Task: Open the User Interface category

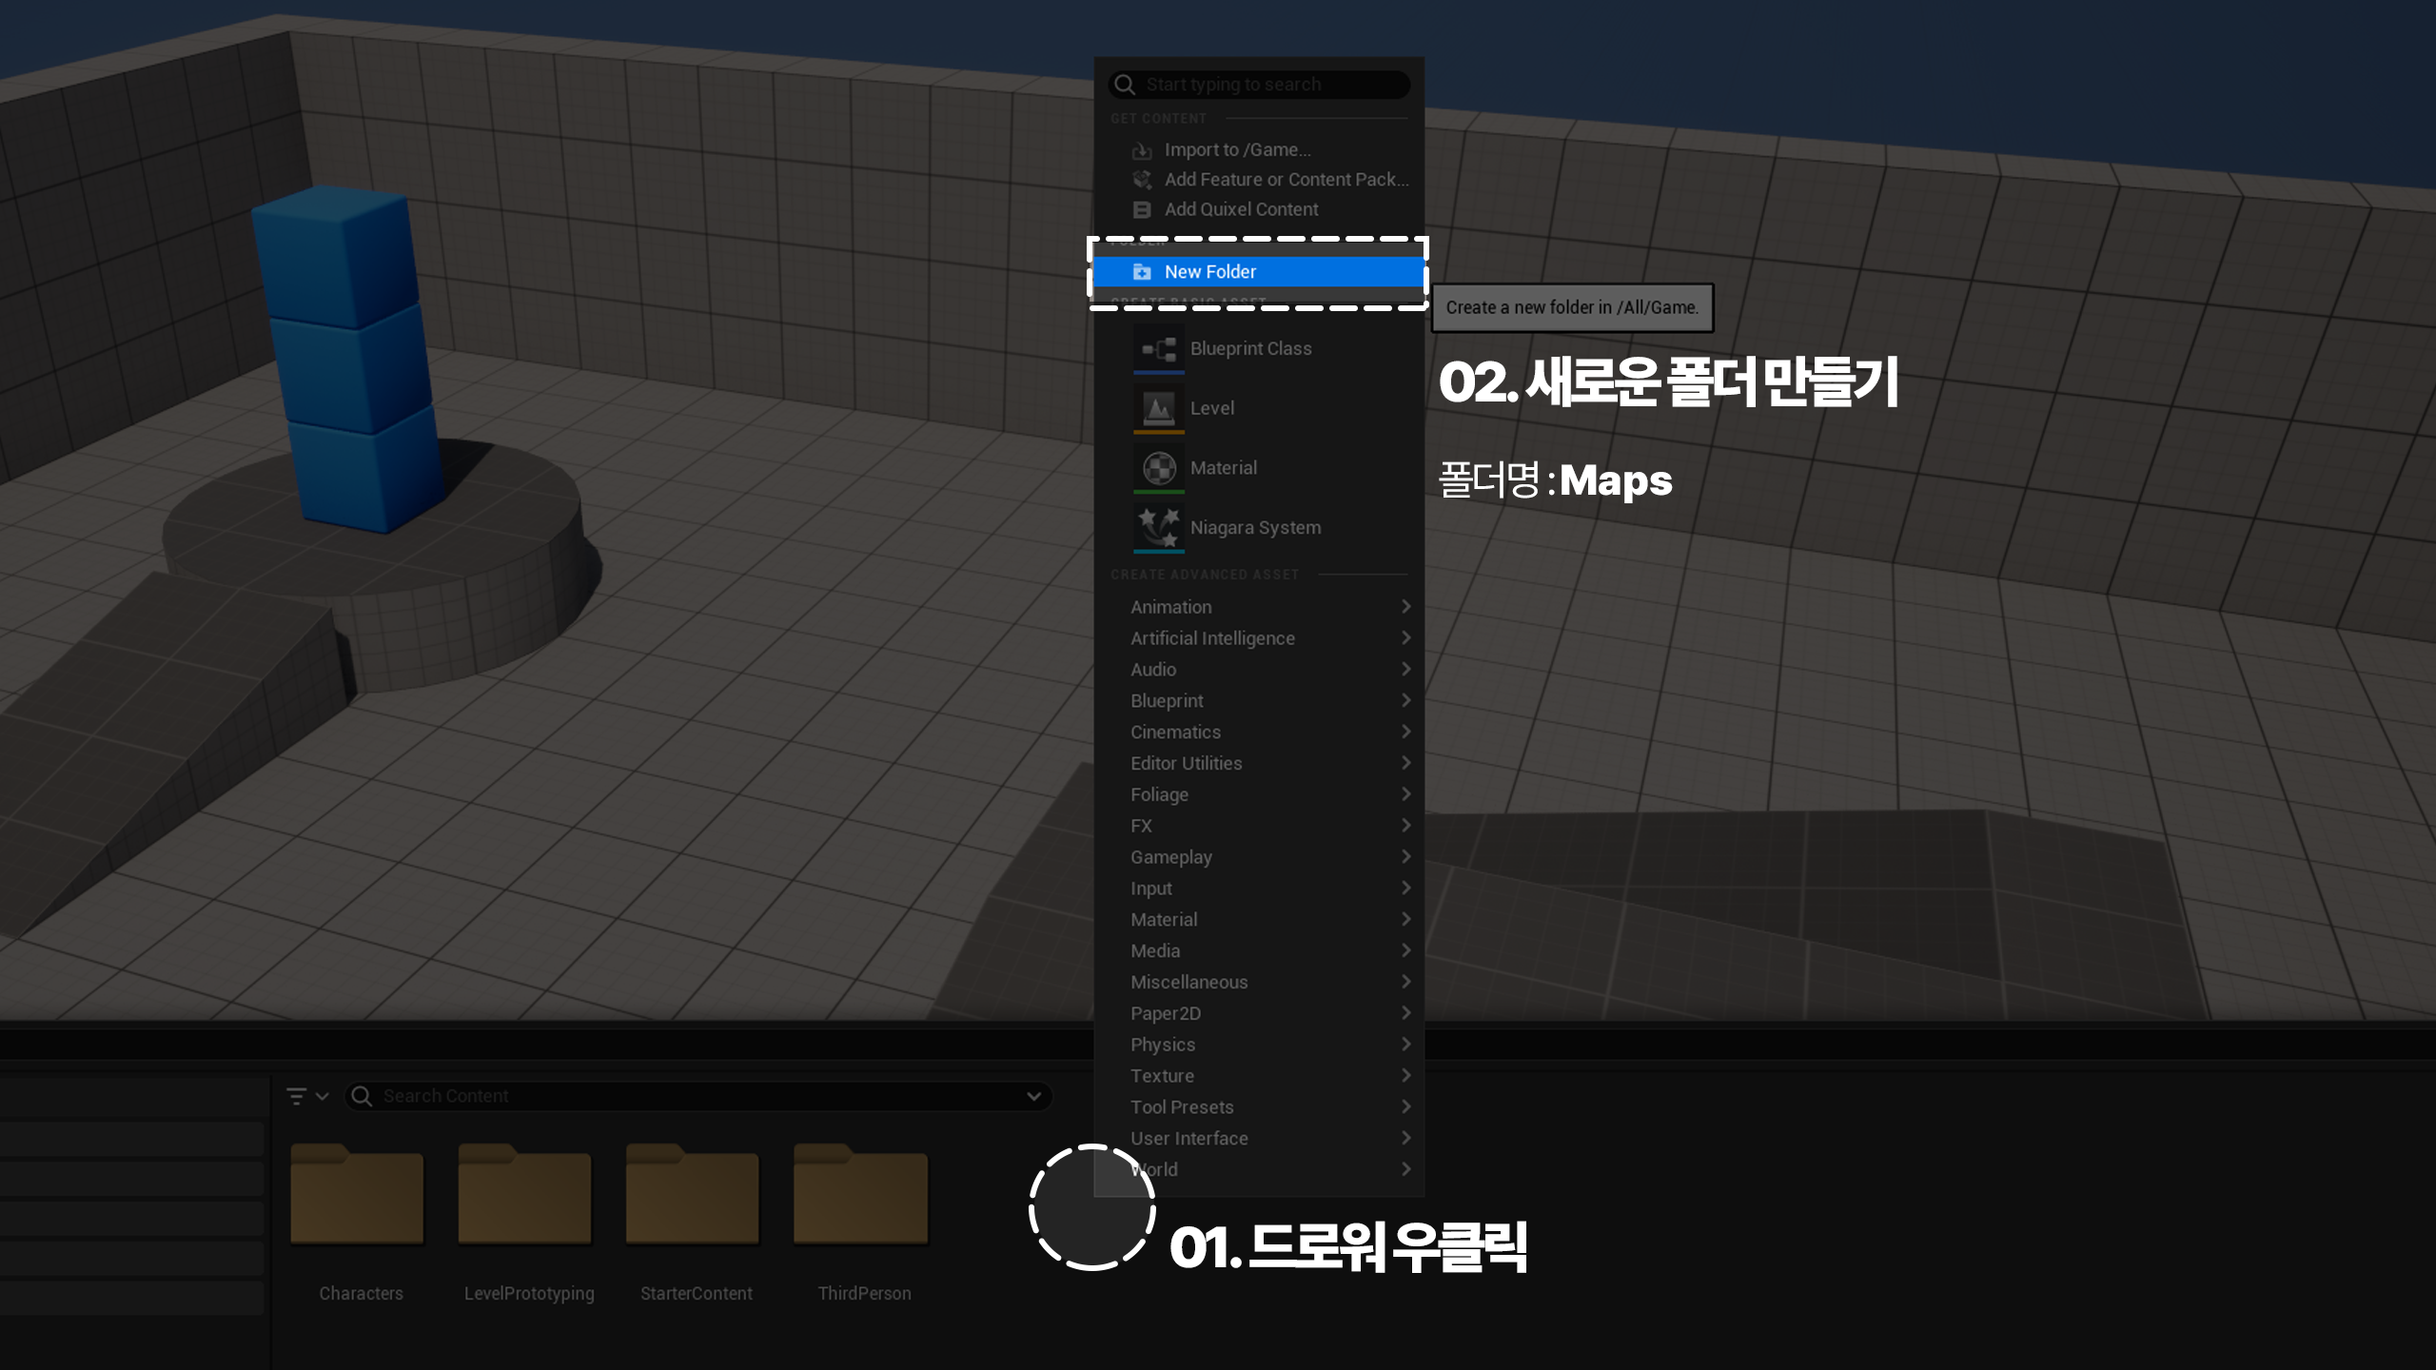Action: coord(1258,1139)
